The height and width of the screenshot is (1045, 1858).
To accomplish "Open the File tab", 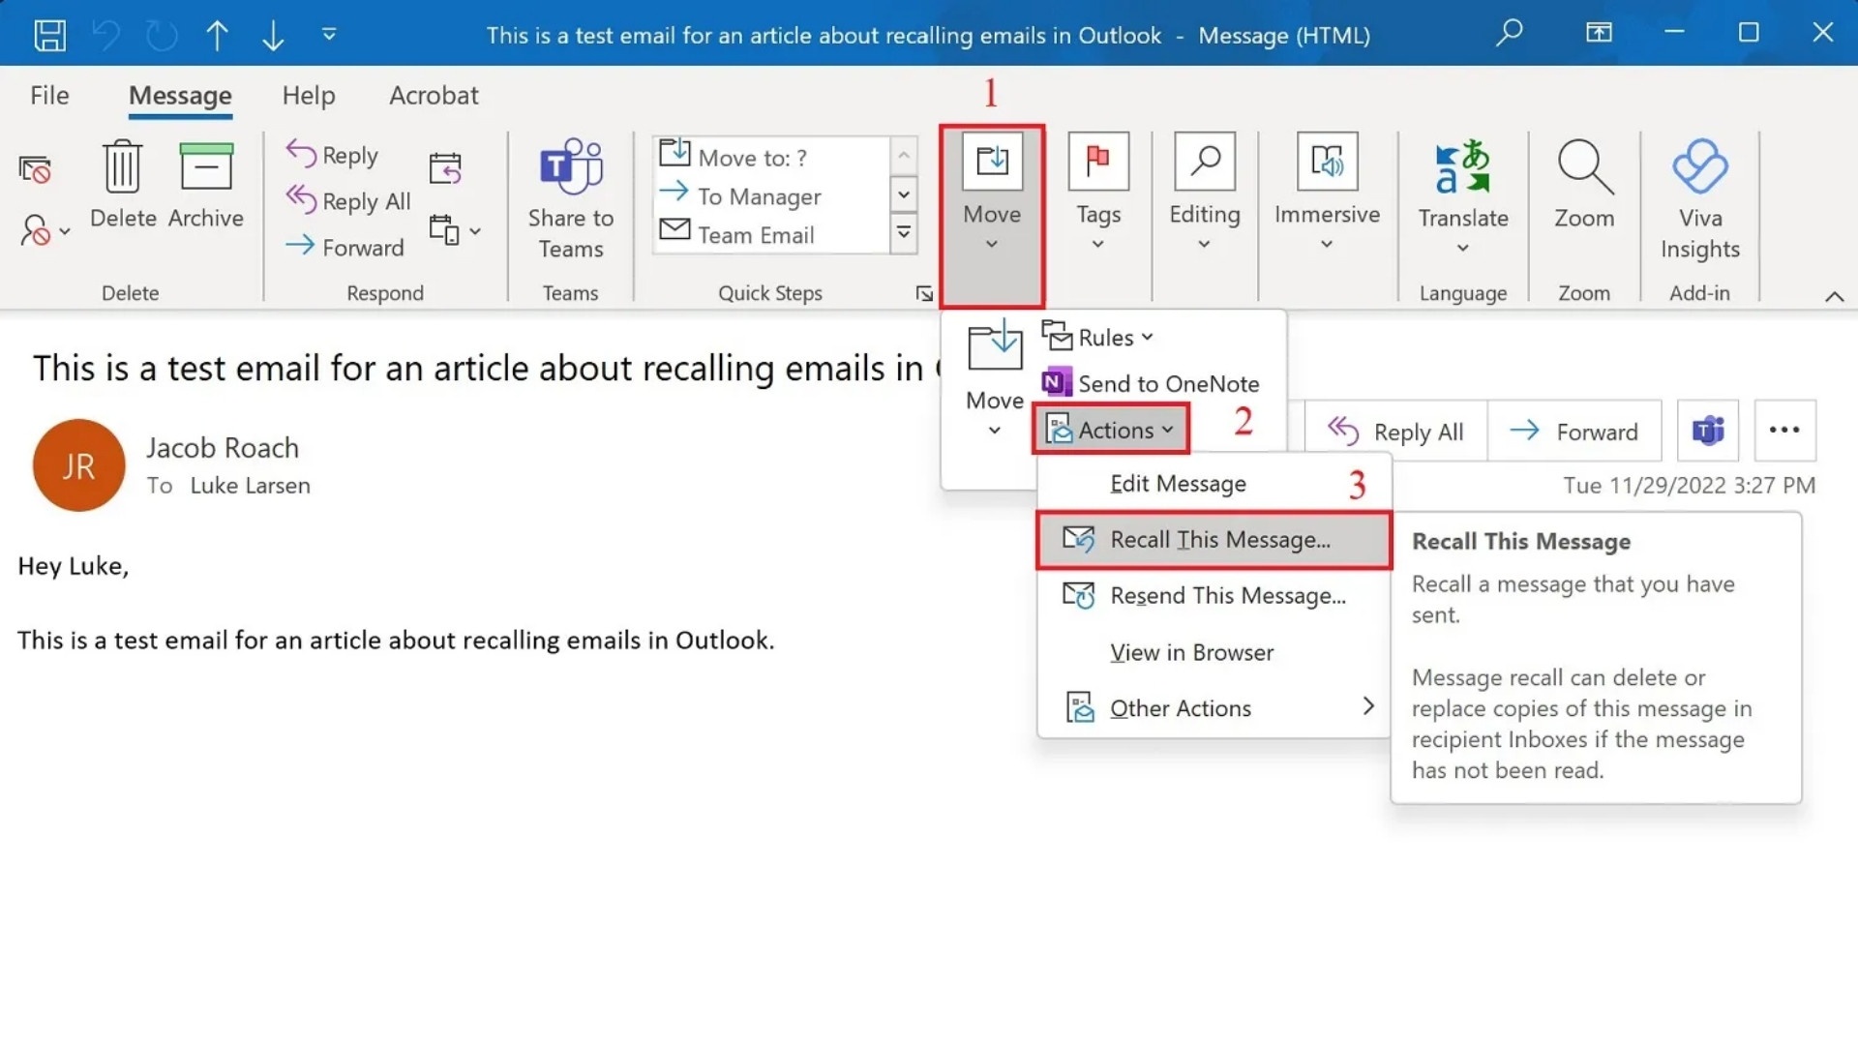I will pyautogui.click(x=49, y=95).
